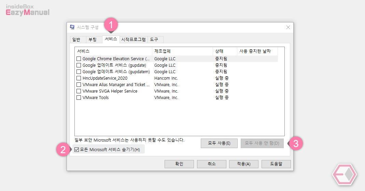Viewport: 365px width, 191px height.
Task: Select the VMware Tools service name
Action: tap(96, 98)
